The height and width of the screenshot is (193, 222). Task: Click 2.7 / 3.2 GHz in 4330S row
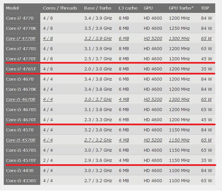coord(98,181)
